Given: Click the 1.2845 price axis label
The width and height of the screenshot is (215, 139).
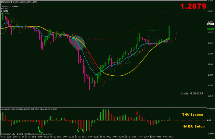Looking at the screenshot, I should pyautogui.click(x=211, y=96).
